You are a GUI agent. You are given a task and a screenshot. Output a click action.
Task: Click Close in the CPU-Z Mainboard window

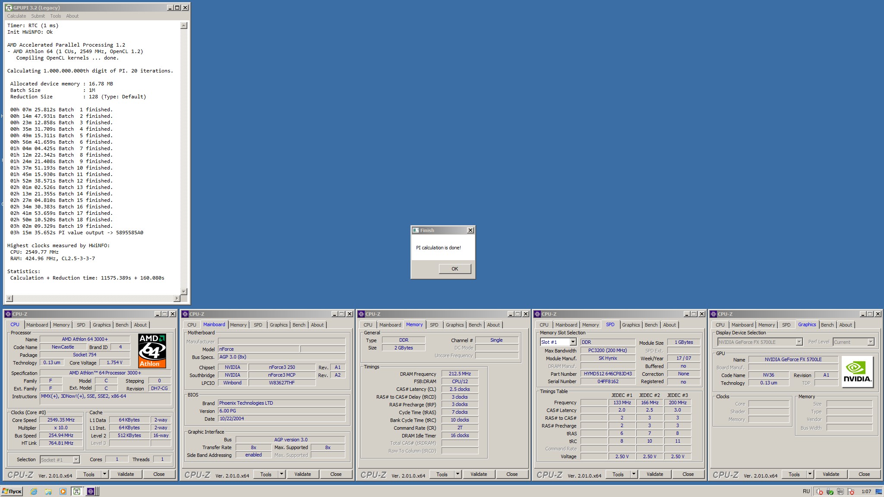pos(336,474)
